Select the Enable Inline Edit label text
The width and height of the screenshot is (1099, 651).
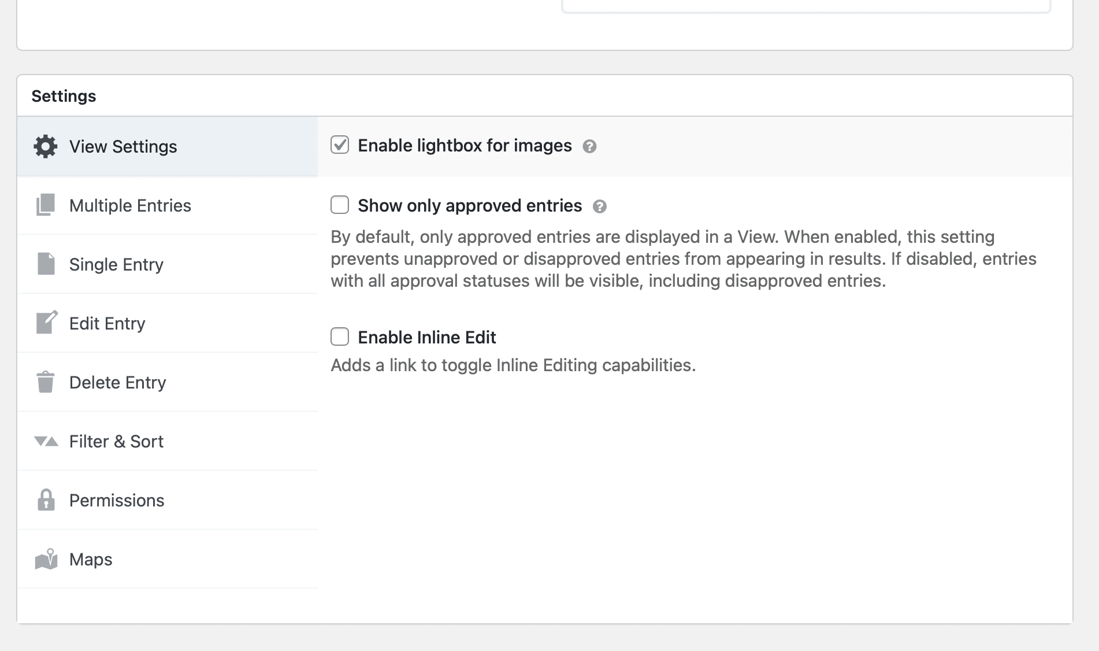coord(427,336)
